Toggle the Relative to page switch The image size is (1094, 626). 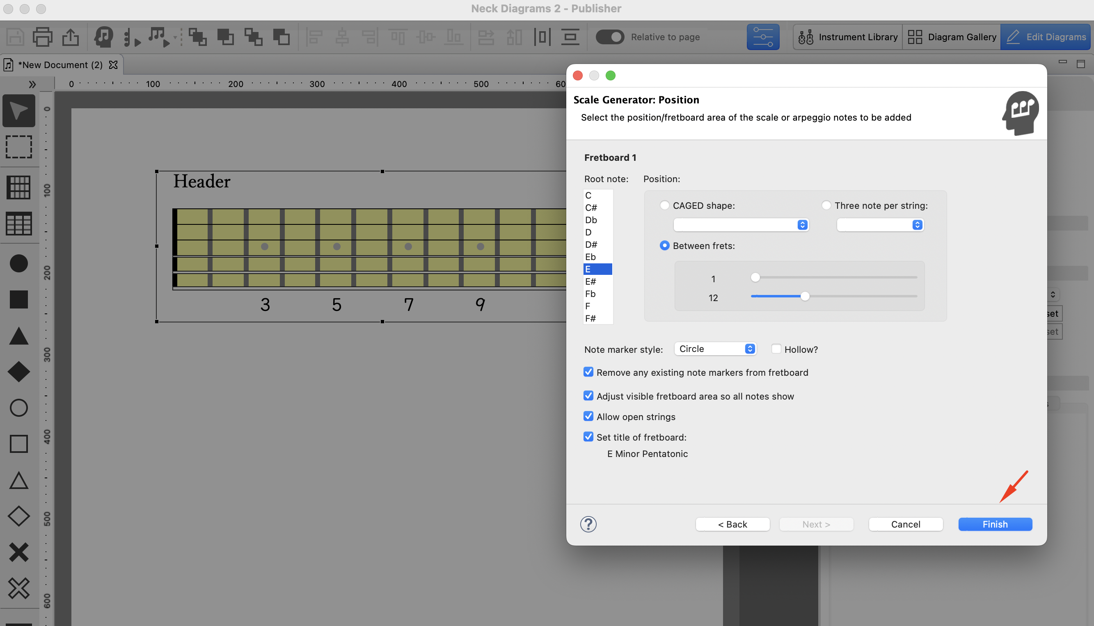coord(610,37)
